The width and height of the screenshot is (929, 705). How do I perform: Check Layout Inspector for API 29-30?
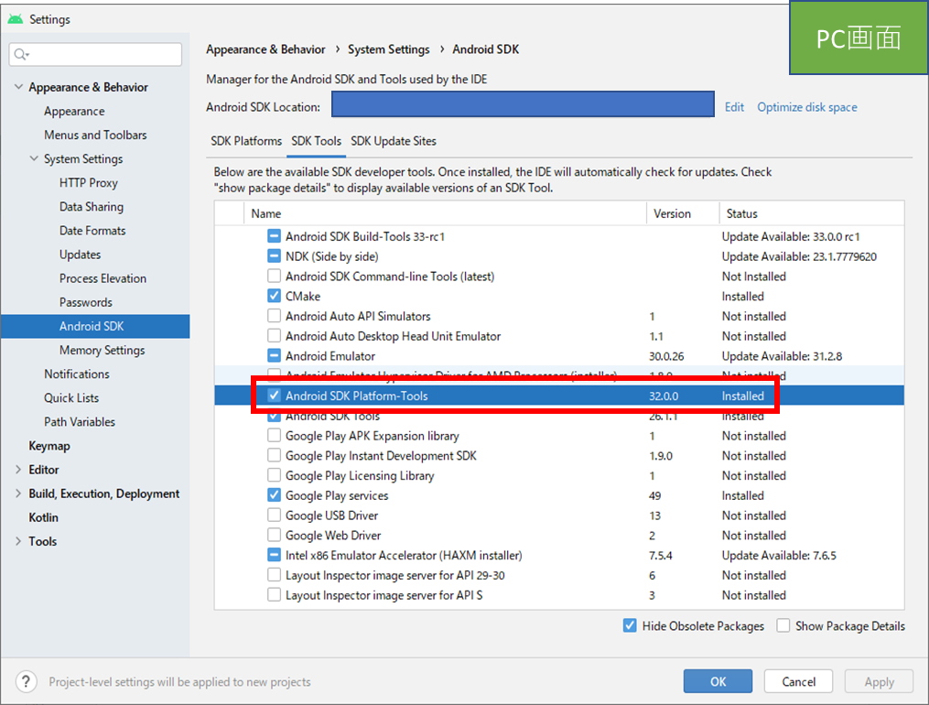click(x=274, y=575)
